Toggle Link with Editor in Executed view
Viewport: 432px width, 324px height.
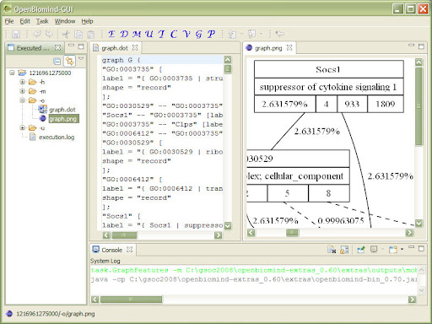click(69, 61)
